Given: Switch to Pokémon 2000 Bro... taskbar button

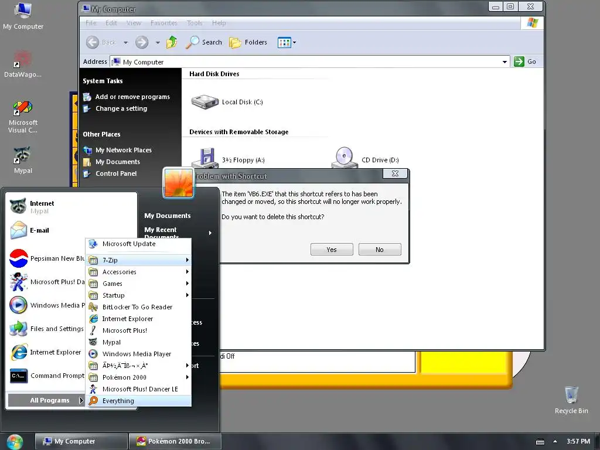Looking at the screenshot, I should [x=175, y=441].
